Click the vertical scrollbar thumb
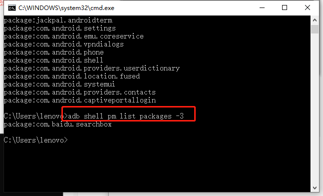This screenshot has width=323, height=196. pyautogui.click(x=315, y=29)
